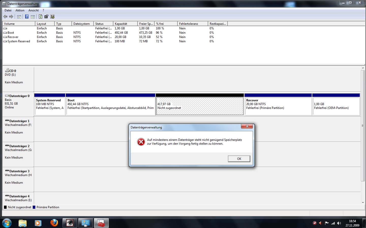Click the down arrow of the disk pane scrollbar
Image resolution: width=366 pixels, height=228 pixels.
tap(363, 202)
